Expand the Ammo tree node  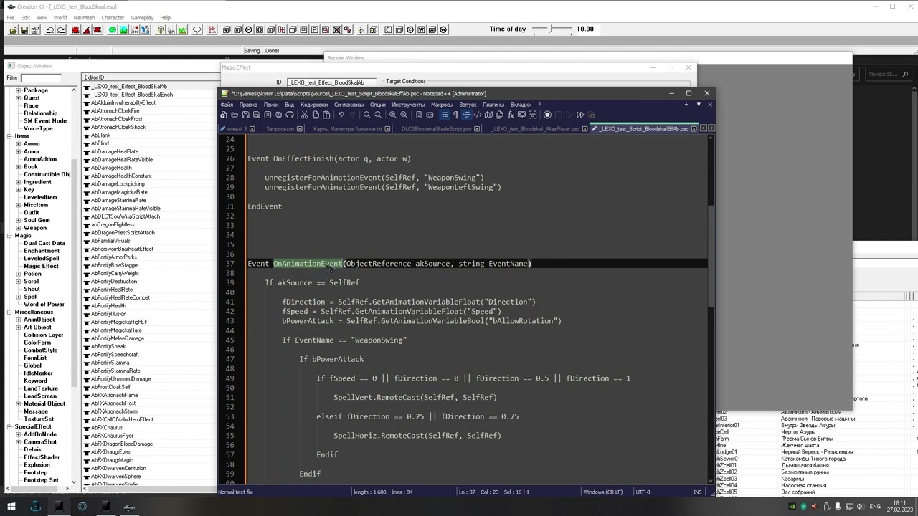tap(18, 144)
